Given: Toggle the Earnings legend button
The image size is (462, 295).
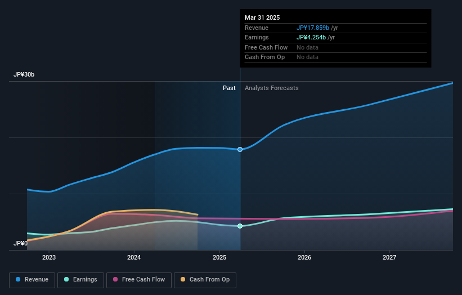Looking at the screenshot, I should coord(80,280).
